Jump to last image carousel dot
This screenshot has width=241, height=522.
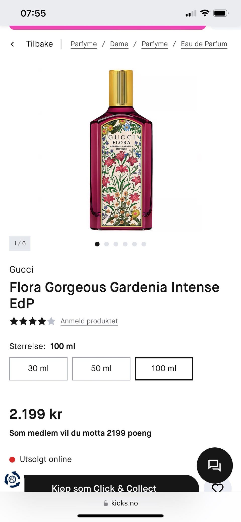144,244
